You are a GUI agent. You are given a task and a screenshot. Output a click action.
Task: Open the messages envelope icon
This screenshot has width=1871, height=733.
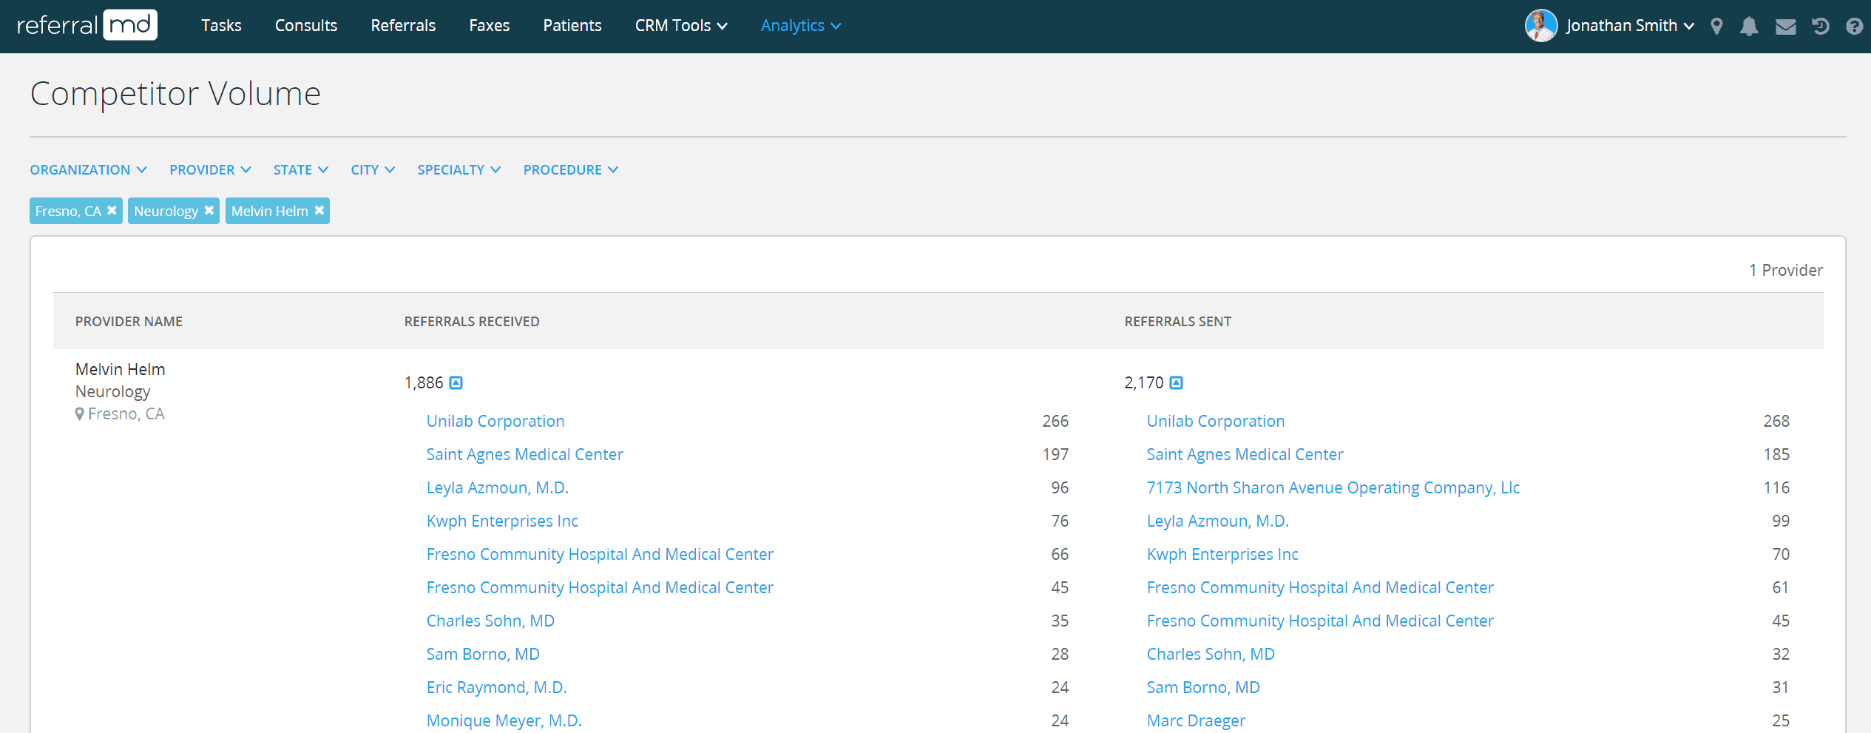[1785, 27]
